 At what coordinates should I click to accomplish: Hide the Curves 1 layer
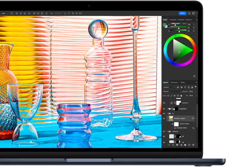164,103
